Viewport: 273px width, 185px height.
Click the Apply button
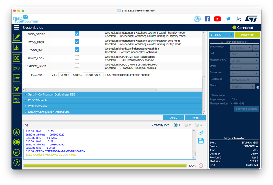[174, 118]
